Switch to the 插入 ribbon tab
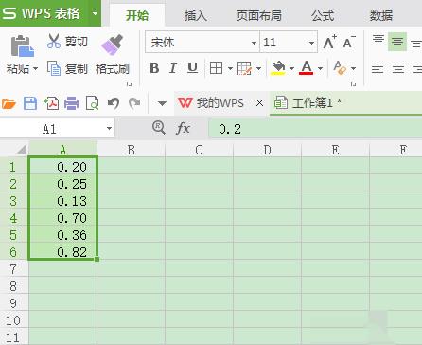Image resolution: width=422 pixels, height=345 pixels. [196, 15]
